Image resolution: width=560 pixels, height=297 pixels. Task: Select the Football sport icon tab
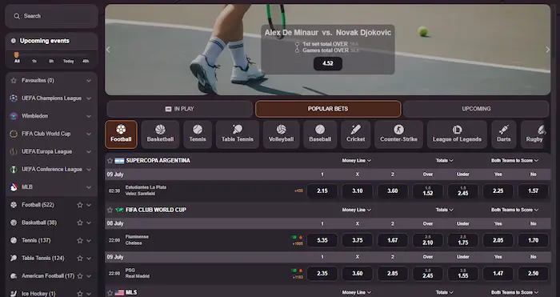(121, 134)
